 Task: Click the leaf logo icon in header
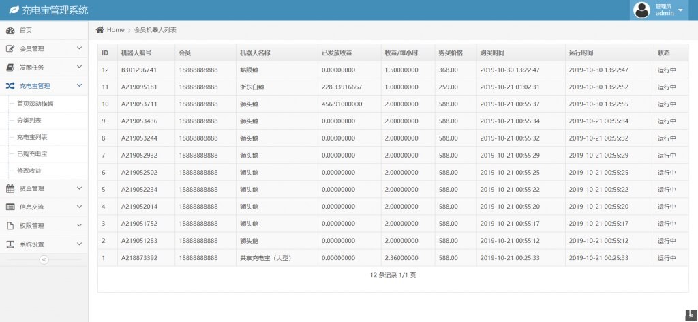tap(13, 10)
